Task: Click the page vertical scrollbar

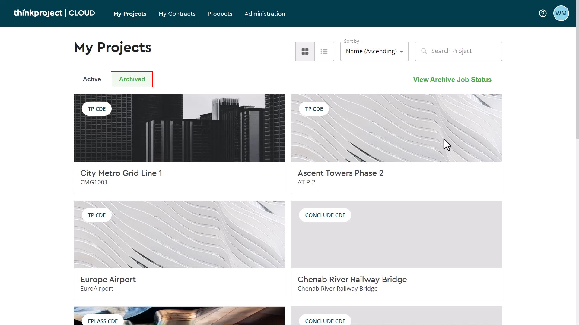Action: 577,90
